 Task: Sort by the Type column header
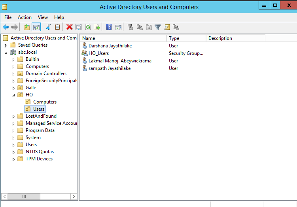[x=186, y=38]
